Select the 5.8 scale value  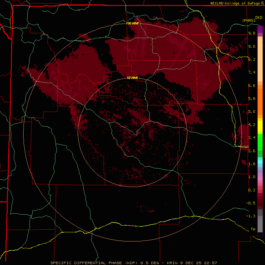[x=252, y=99]
